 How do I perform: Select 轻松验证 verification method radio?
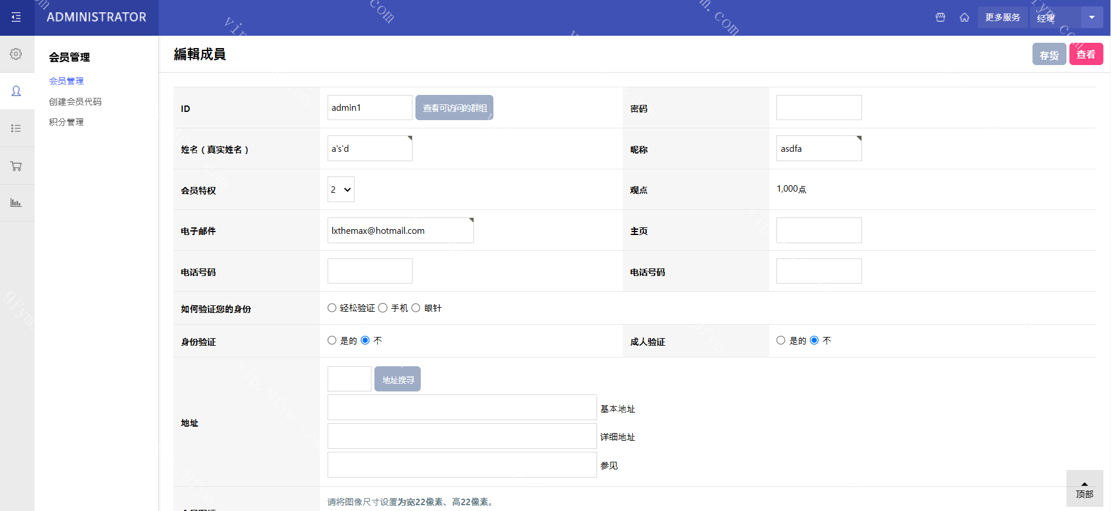tap(332, 308)
